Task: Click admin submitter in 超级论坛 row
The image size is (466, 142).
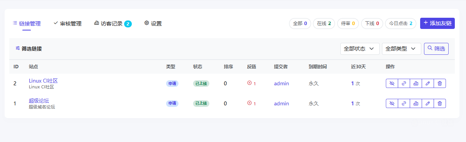Action: (x=281, y=103)
